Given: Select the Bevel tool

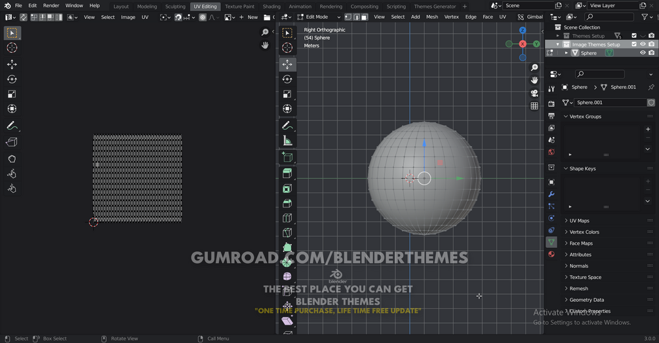Looking at the screenshot, I should (x=287, y=204).
